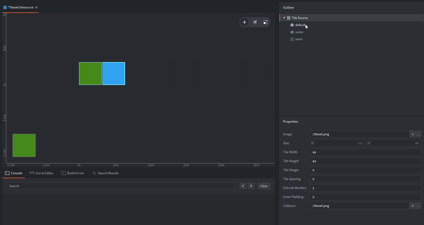Select the Move tool in the viewport toolbar

click(244, 22)
